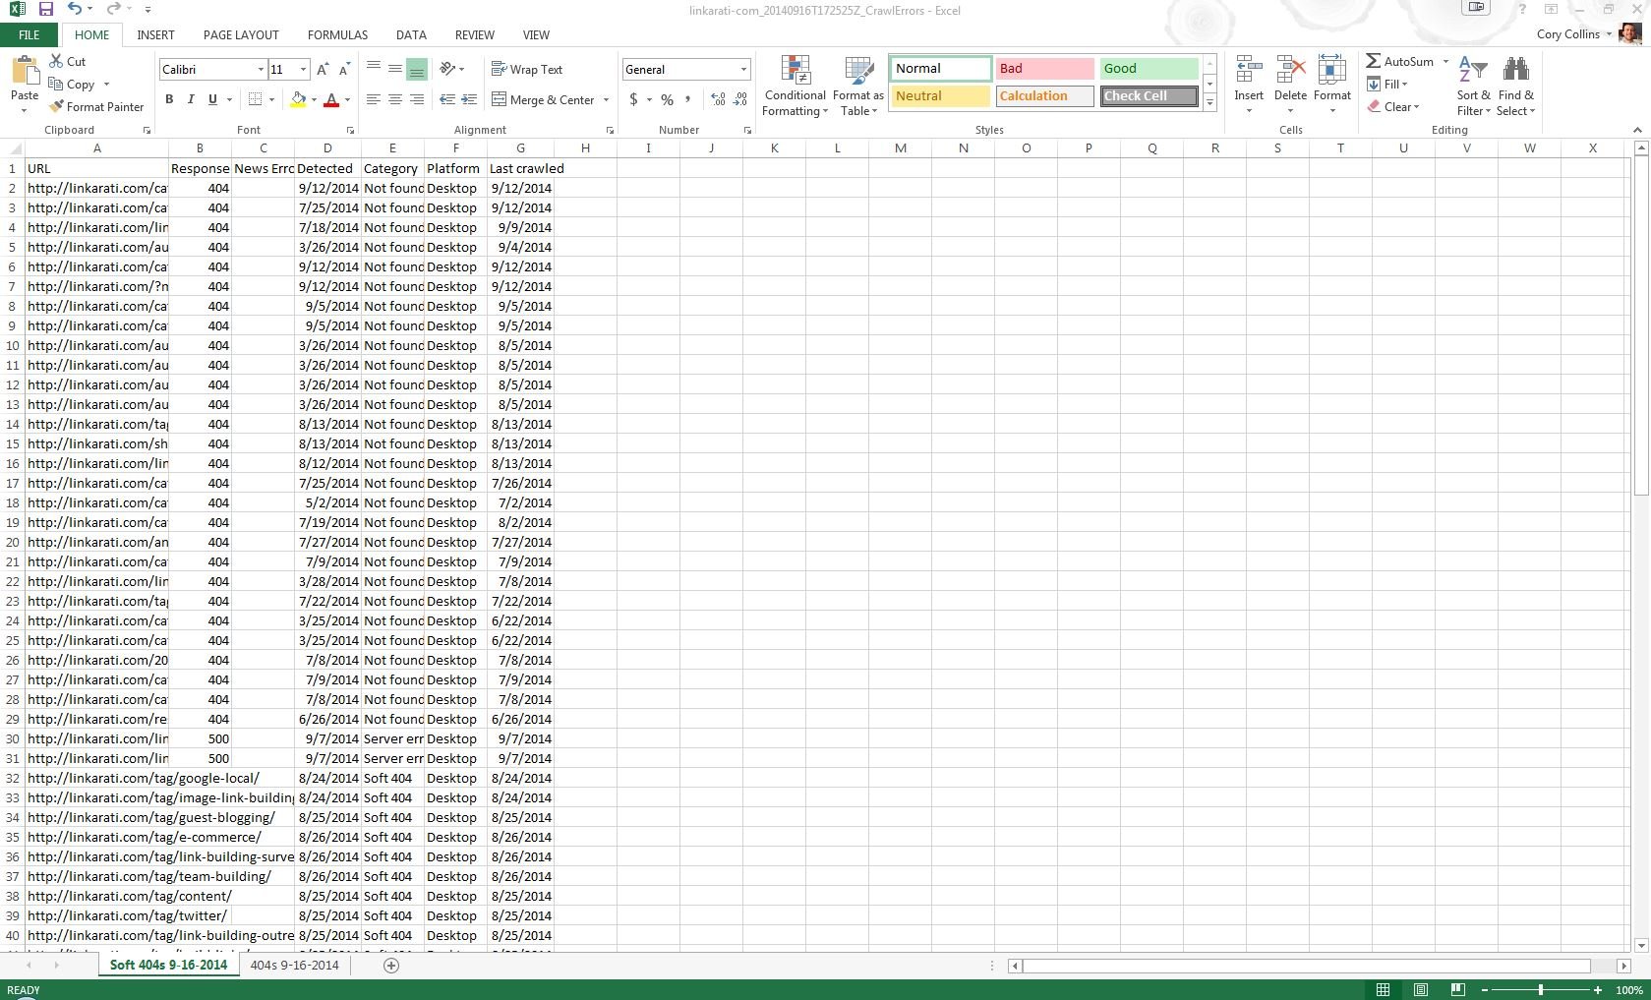Toggle Bold formatting
Image resolution: width=1651 pixels, height=1000 pixels.
point(169,99)
